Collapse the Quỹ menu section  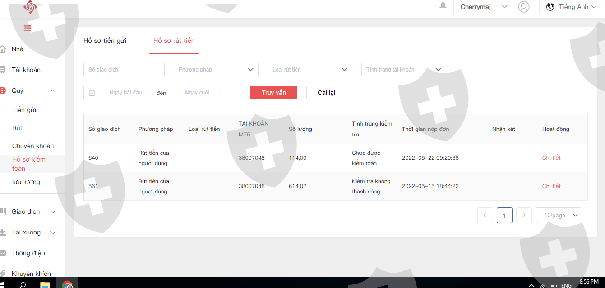click(x=53, y=91)
